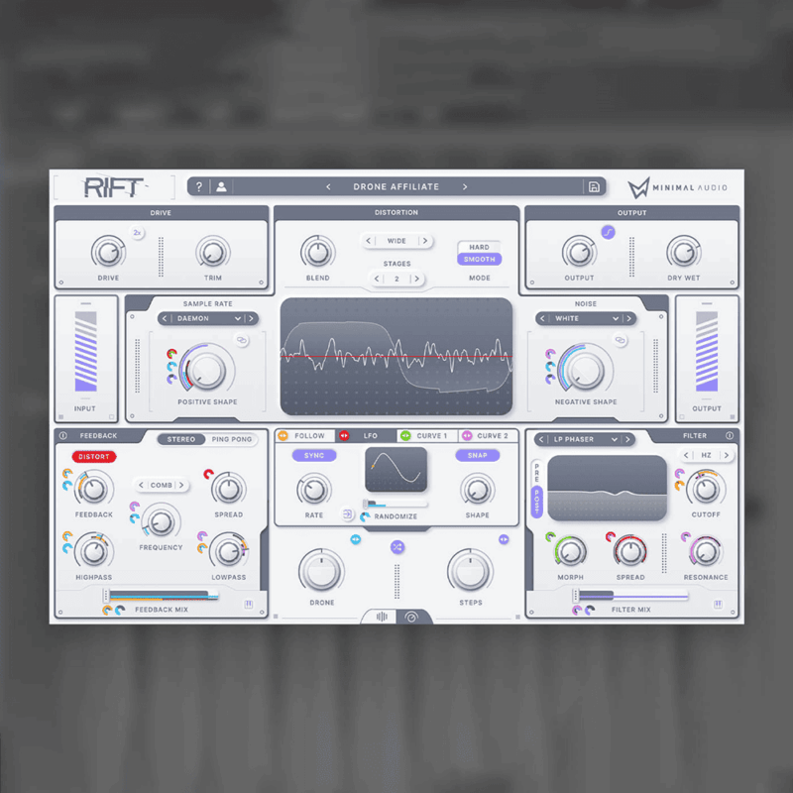
Task: Open the LFO modulation tab
Action: pyautogui.click(x=366, y=435)
